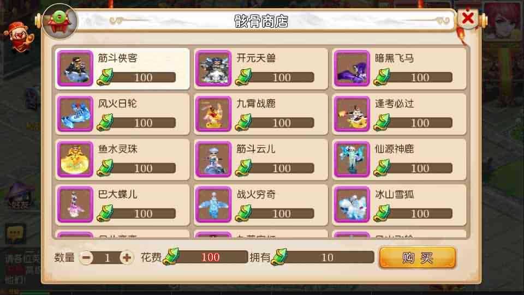This screenshot has width=524, height=295.
Task: Tap the fortune god character icon
Action: (x=19, y=37)
